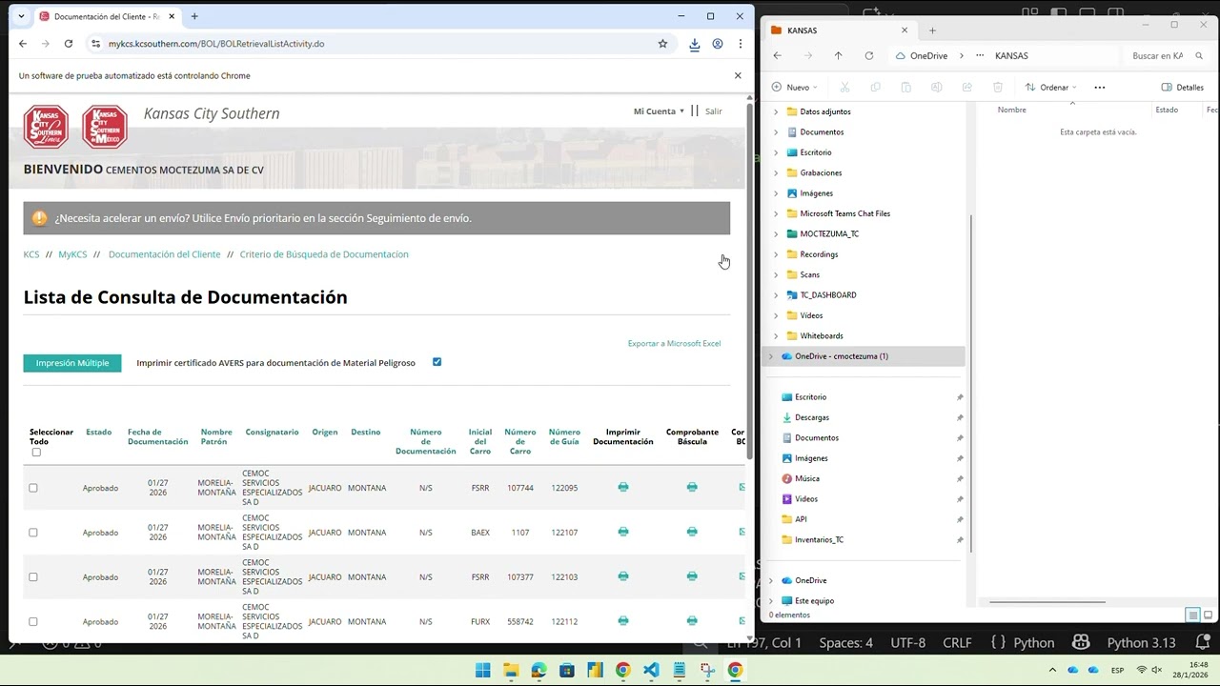
Task: Follow the MyKCS breadcrumb link
Action: (72, 254)
